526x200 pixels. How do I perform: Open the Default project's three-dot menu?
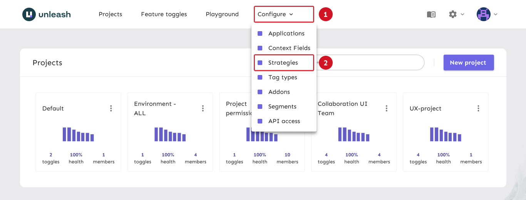111,108
